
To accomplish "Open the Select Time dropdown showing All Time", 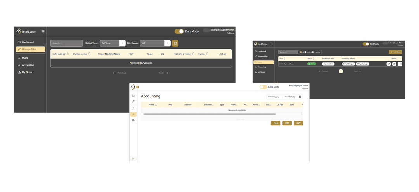I will pyautogui.click(x=113, y=43).
